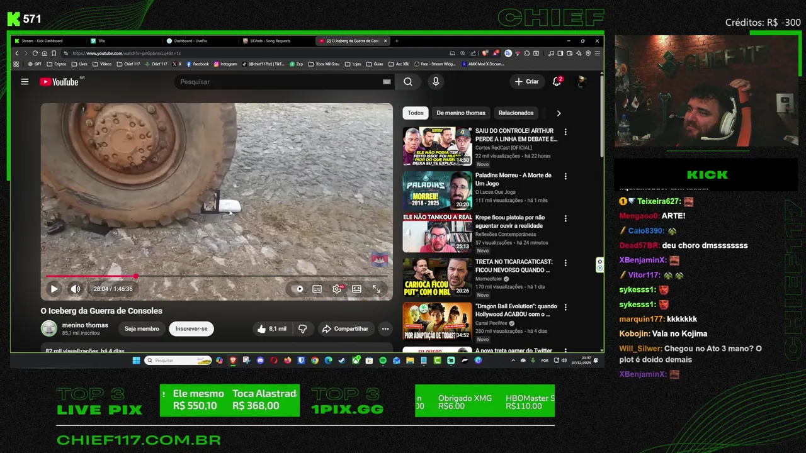Open Spotify from the taskbar
806x453 pixels.
(383, 361)
